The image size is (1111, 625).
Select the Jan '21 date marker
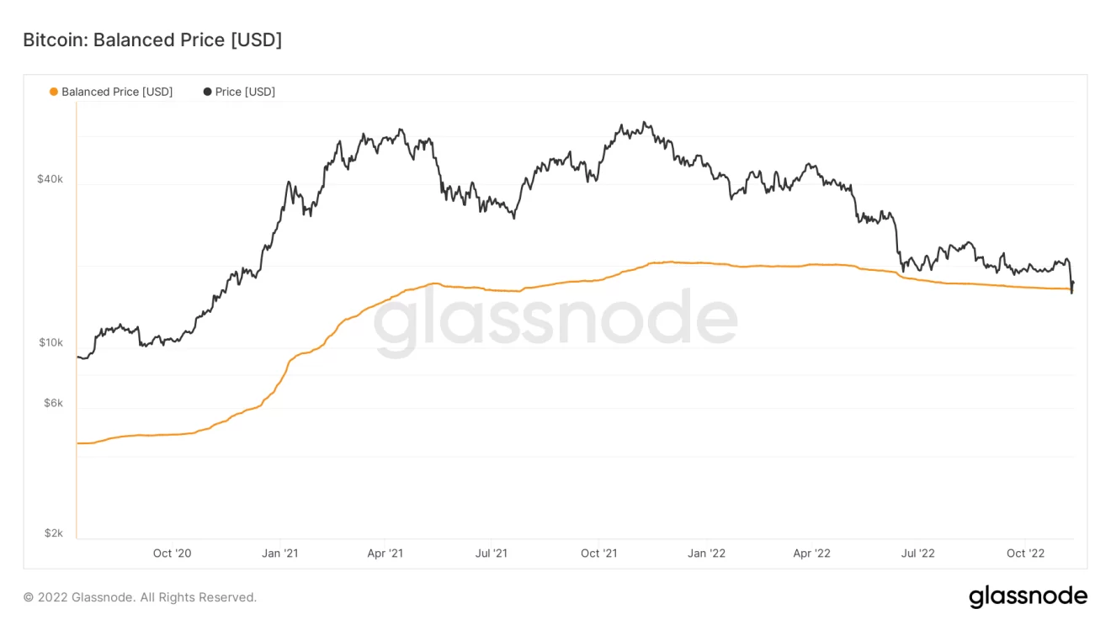coord(279,553)
